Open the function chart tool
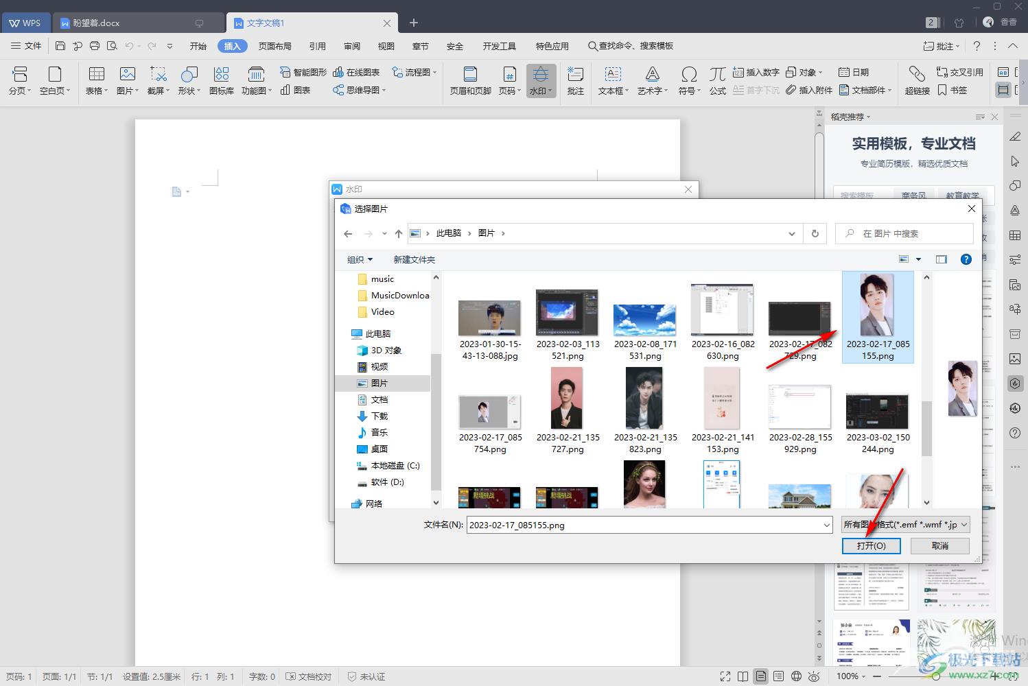 (256, 80)
